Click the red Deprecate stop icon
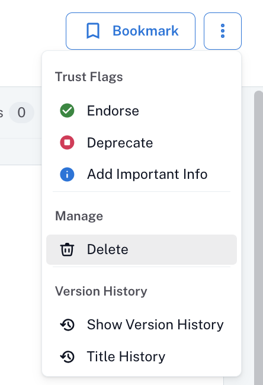The image size is (263, 385). click(67, 142)
